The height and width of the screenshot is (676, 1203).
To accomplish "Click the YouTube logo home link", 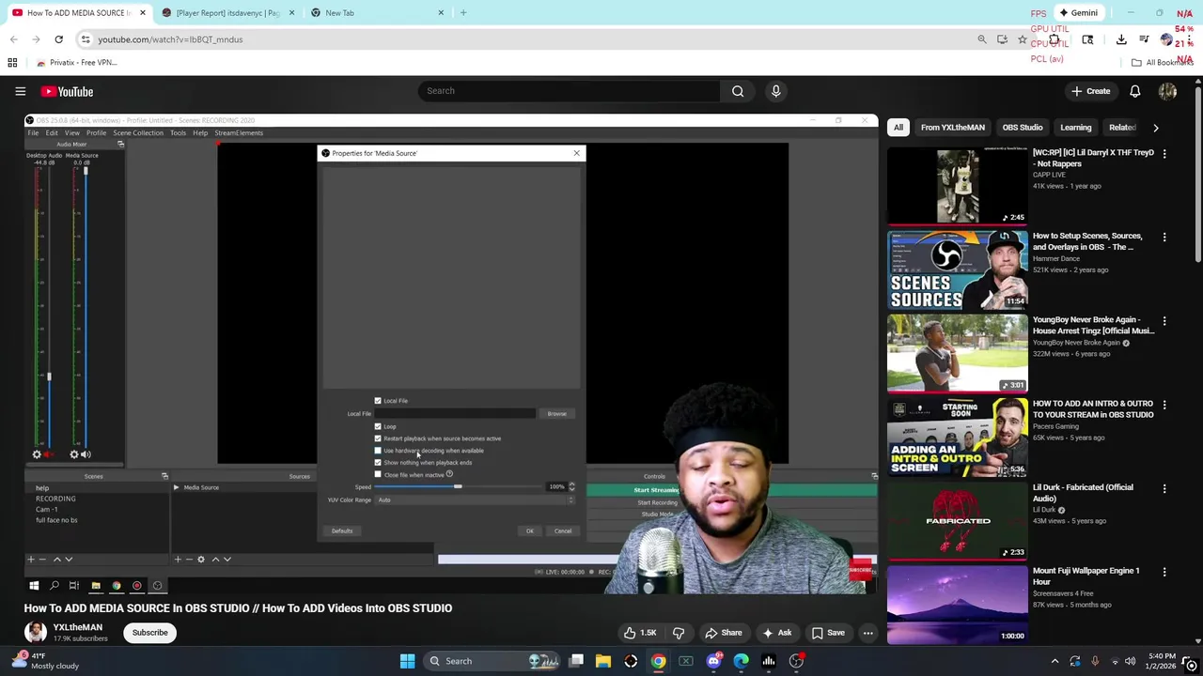I will tap(67, 91).
